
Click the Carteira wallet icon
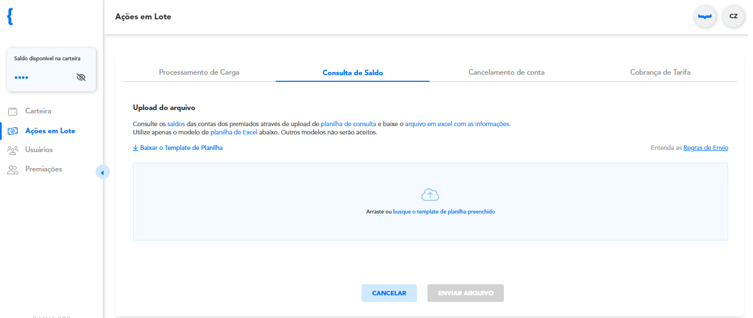tap(13, 111)
